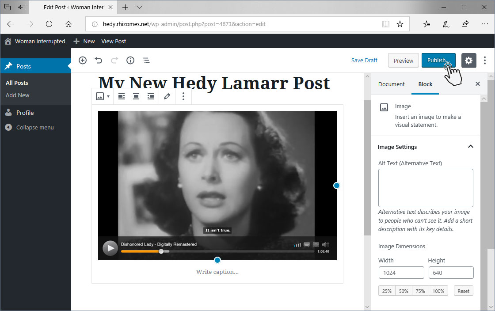The image size is (495, 311).
Task: Click the Add notes pen icon
Action: point(446,24)
